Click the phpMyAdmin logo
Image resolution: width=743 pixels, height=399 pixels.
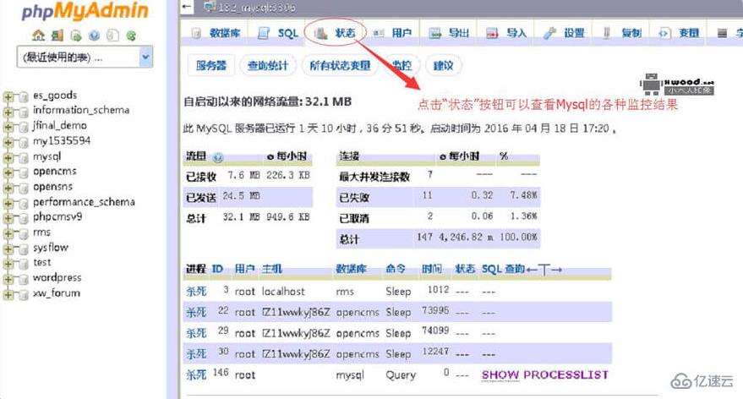85,10
